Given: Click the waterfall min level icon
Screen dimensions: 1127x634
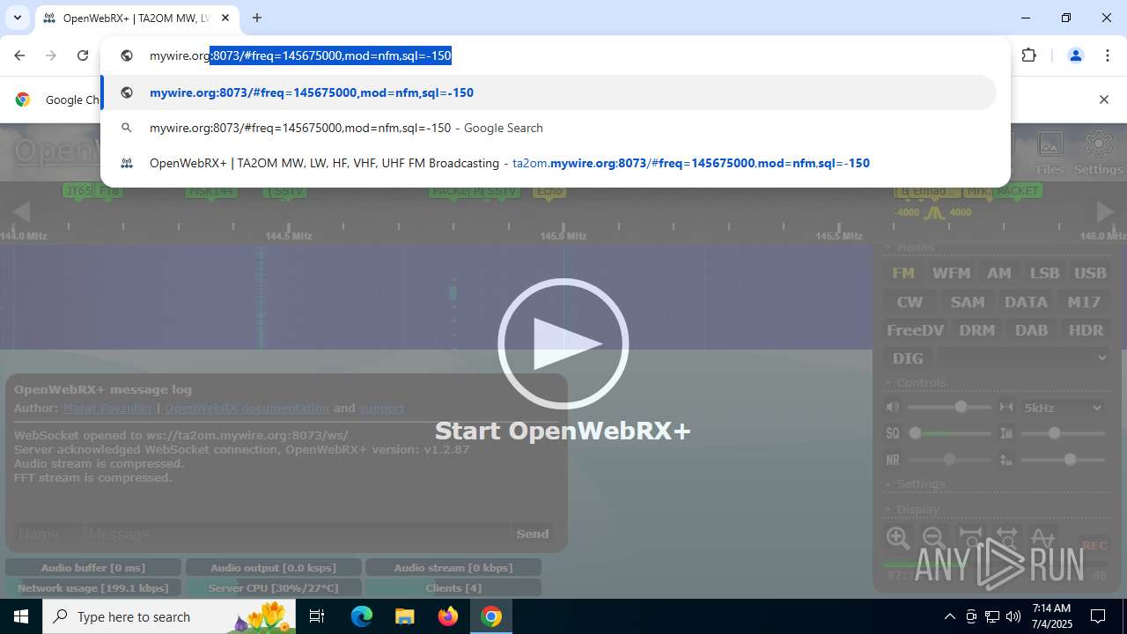Looking at the screenshot, I should tap(1006, 460).
